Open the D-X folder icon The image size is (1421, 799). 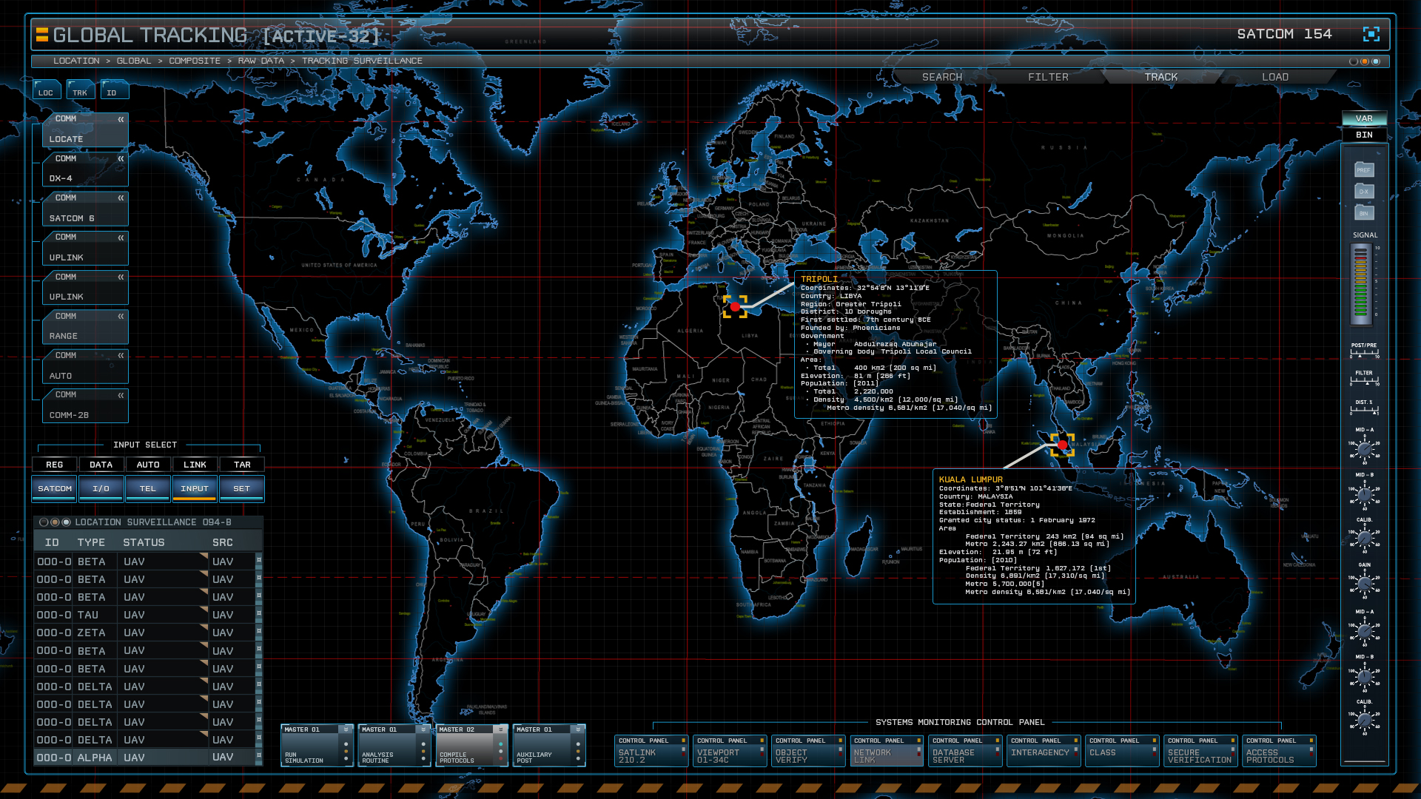1364,192
